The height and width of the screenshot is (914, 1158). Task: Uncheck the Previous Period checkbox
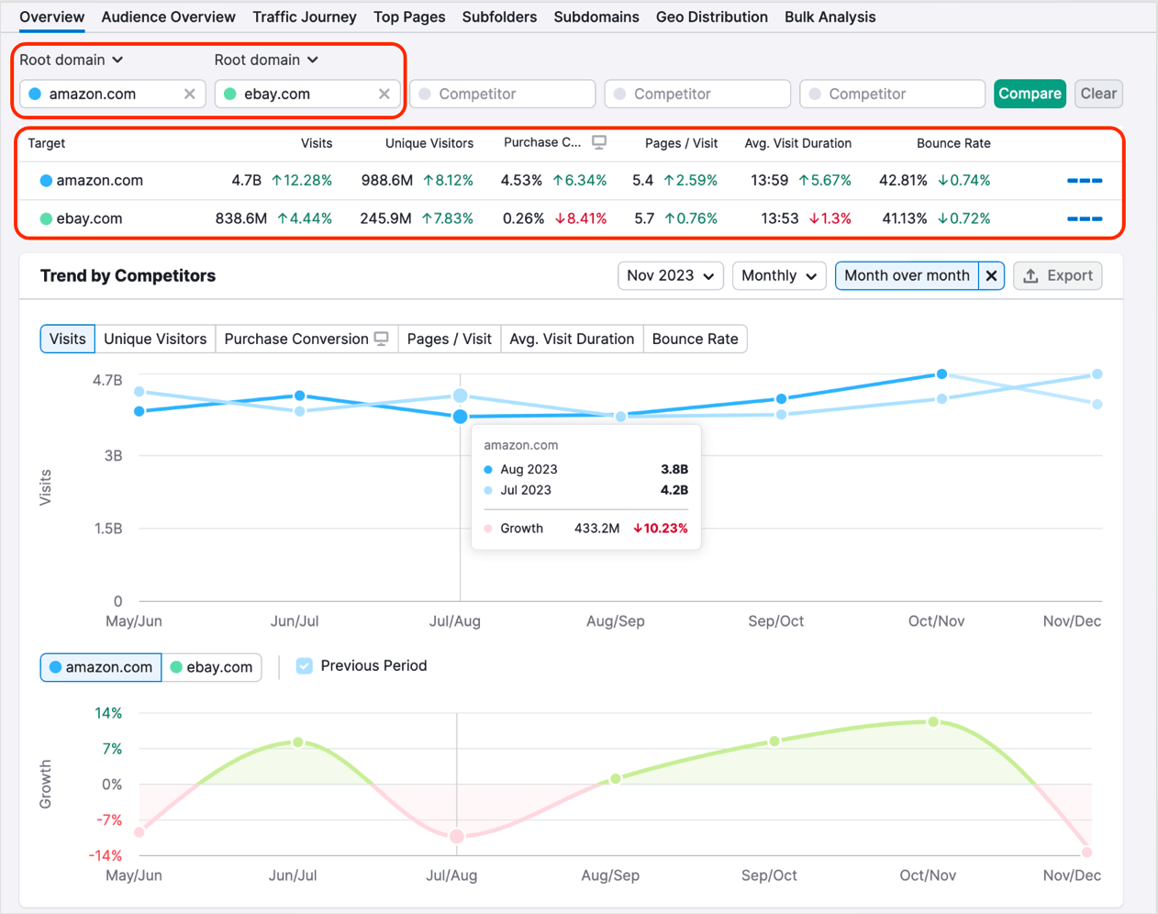click(305, 665)
